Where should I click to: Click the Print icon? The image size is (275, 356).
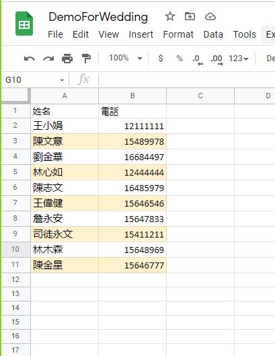tap(67, 59)
